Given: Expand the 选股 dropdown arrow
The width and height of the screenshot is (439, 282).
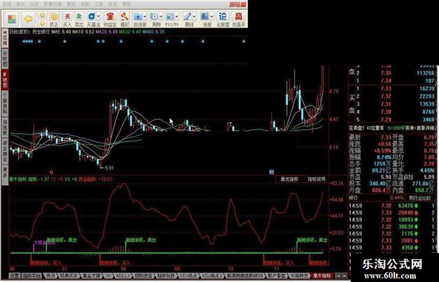Looking at the screenshot, I should [211, 17].
